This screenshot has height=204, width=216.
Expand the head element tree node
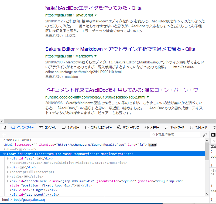click(x=4, y=149)
